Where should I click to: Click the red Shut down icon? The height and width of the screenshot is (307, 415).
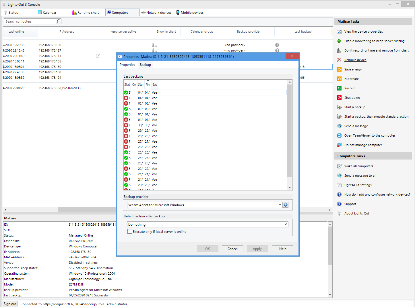(x=339, y=98)
